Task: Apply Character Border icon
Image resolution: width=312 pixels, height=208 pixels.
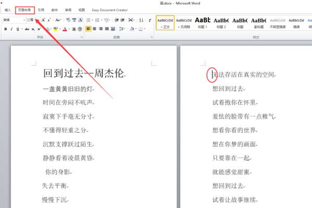Action: [81, 20]
